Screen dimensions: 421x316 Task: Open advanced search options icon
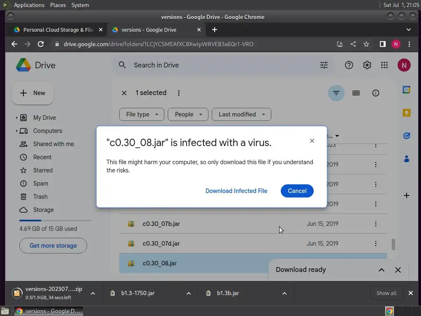pos(324,65)
